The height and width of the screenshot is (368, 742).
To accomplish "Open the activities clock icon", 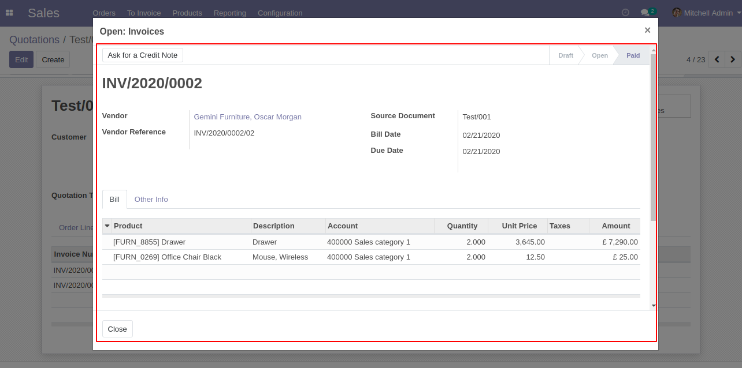I will click(x=625, y=12).
